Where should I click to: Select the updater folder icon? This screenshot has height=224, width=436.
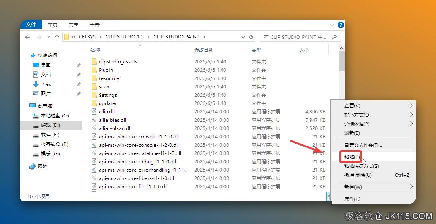click(x=94, y=103)
